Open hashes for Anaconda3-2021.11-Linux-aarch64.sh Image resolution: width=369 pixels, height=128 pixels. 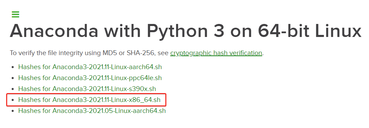(x=90, y=67)
